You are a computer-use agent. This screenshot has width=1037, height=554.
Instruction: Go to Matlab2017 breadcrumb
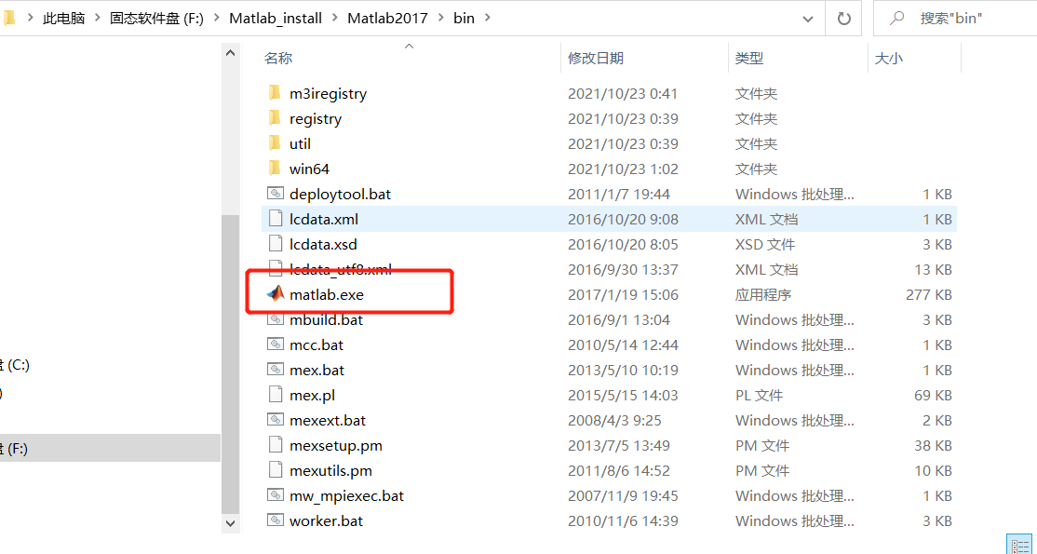pyautogui.click(x=388, y=19)
